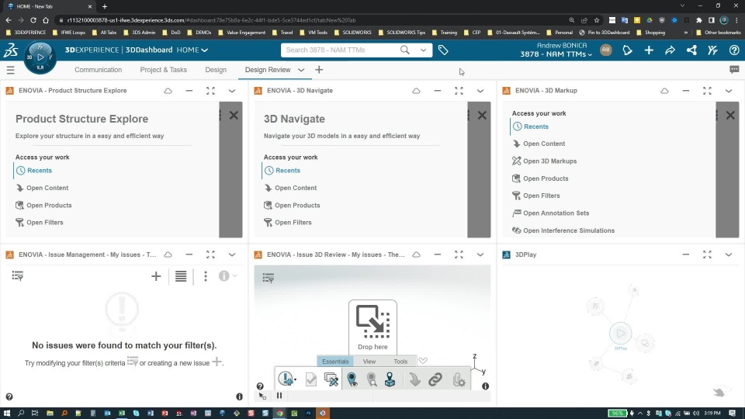
Task: Add a new dashboard tab with plus
Action: (319, 70)
